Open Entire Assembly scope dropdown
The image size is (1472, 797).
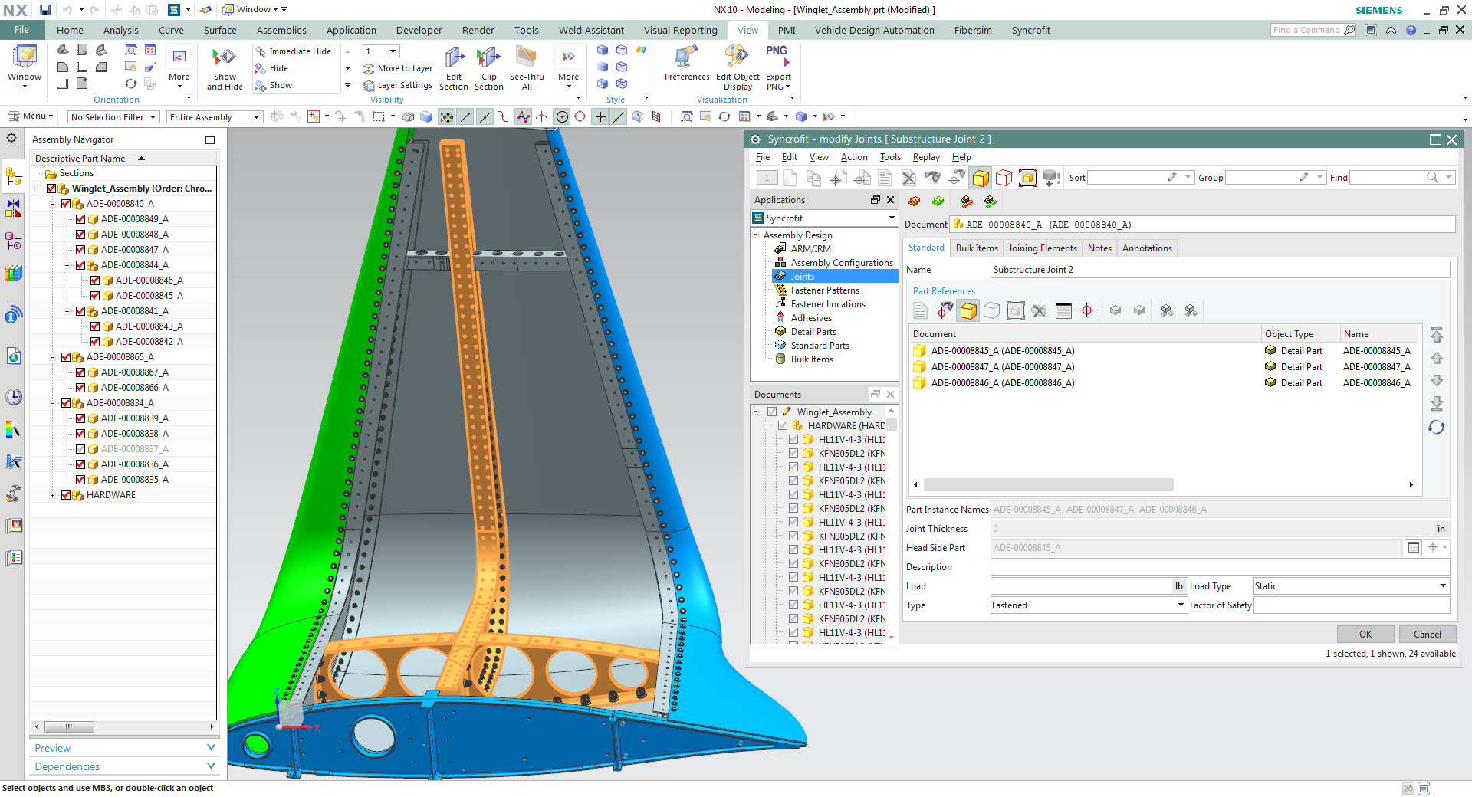215,117
